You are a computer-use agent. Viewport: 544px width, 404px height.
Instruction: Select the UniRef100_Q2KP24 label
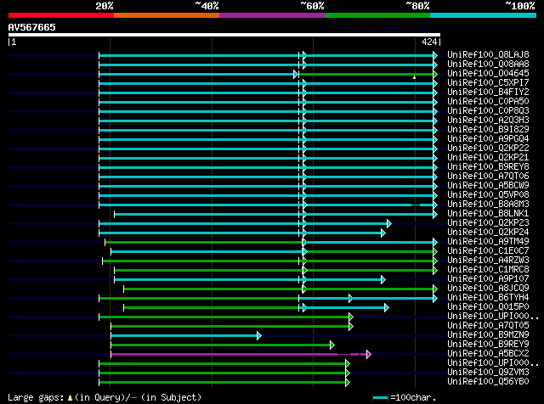pos(488,233)
